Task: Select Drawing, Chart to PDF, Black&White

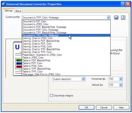Action: point(66,41)
